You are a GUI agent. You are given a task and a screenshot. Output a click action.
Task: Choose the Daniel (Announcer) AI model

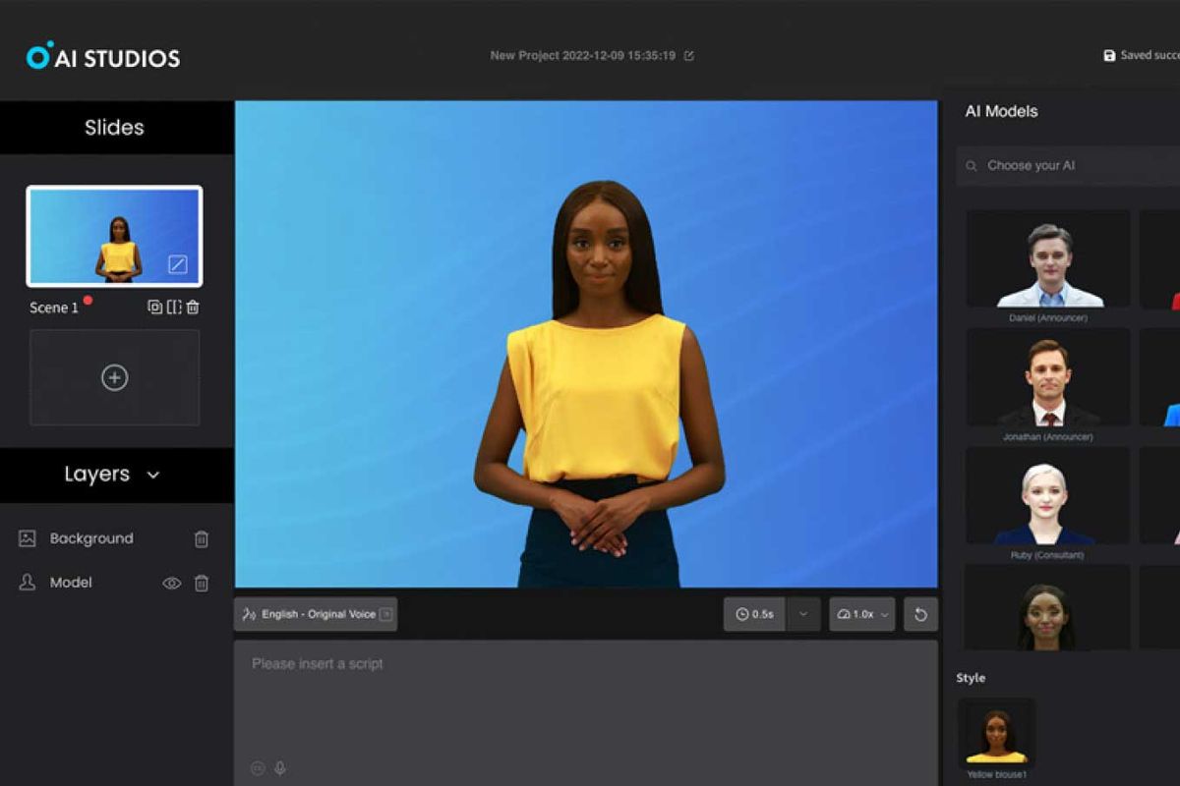(1048, 259)
